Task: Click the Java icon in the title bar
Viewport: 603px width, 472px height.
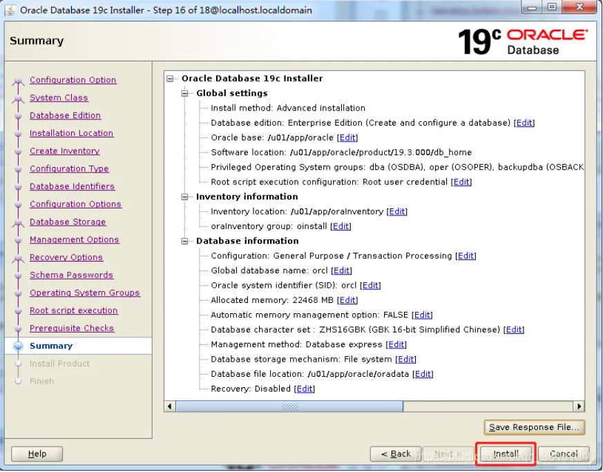Action: point(10,10)
